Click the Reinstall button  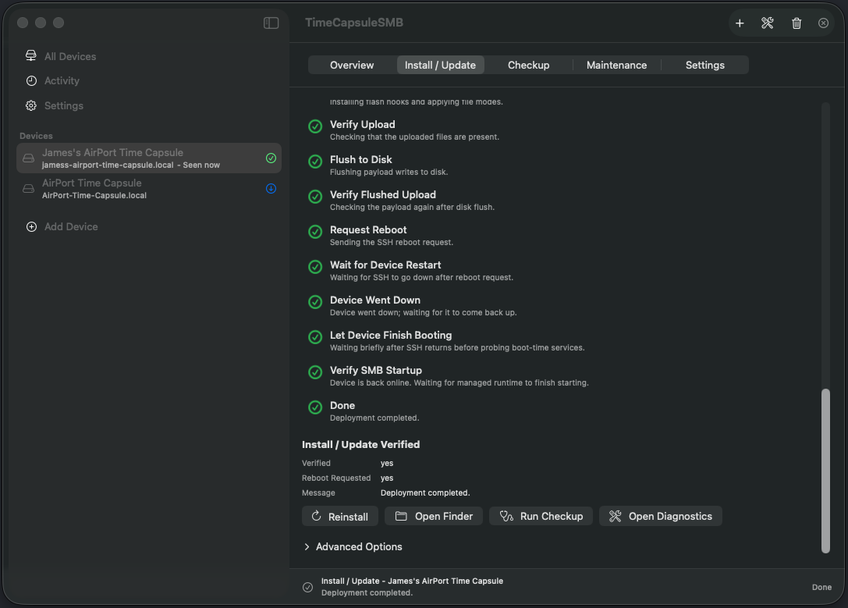339,516
